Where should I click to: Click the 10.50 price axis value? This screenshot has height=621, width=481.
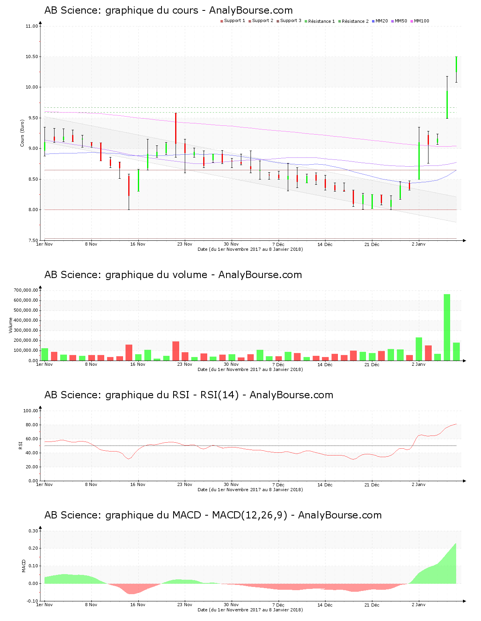point(31,57)
